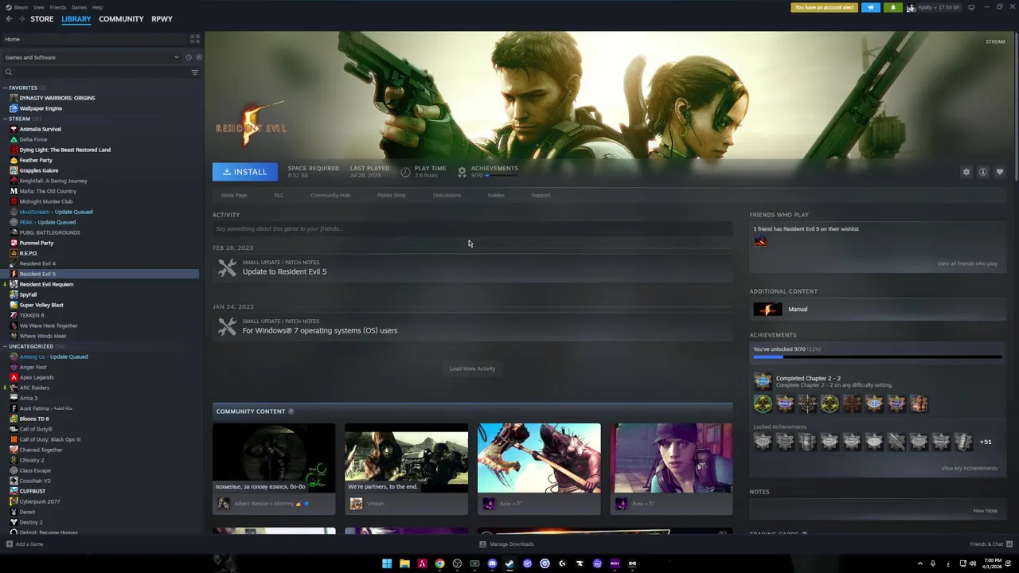Viewport: 1019px width, 573px height.
Task: Open the Community Hub link
Action: point(330,195)
